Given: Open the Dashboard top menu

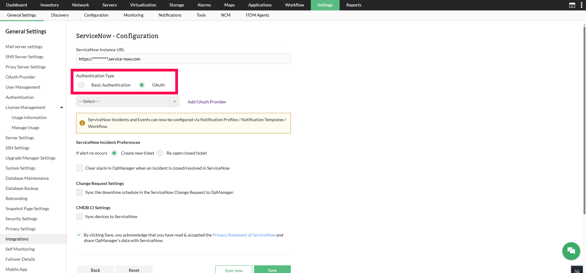Looking at the screenshot, I should tap(17, 5).
